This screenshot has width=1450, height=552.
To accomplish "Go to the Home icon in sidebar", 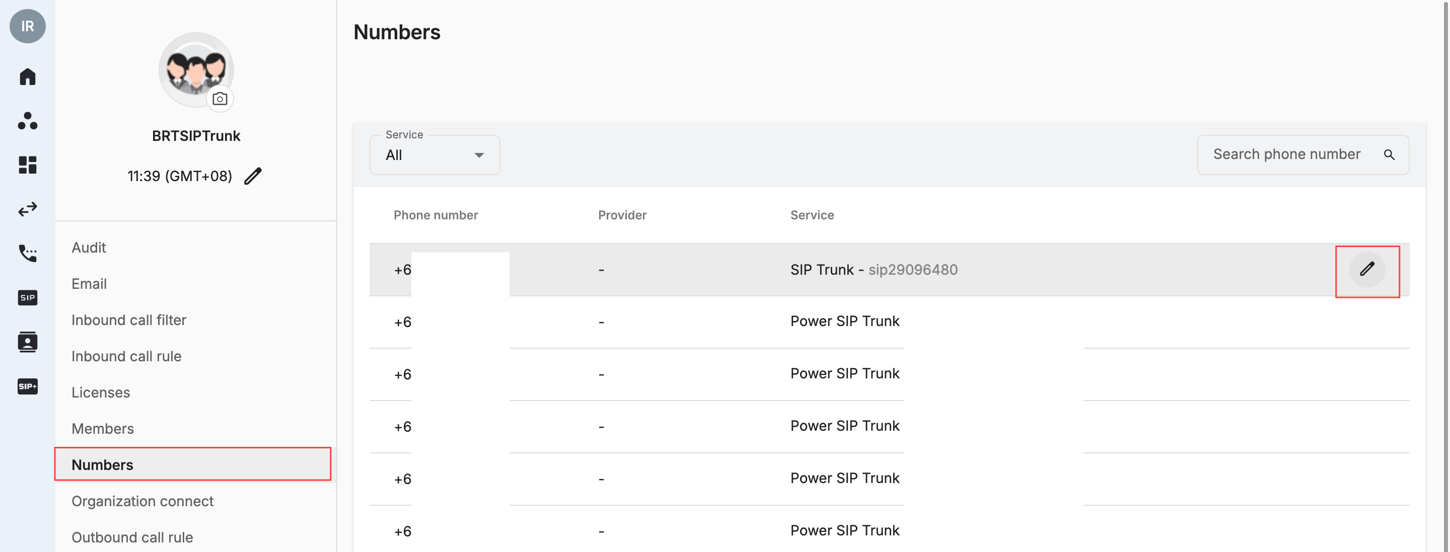I will [x=28, y=76].
